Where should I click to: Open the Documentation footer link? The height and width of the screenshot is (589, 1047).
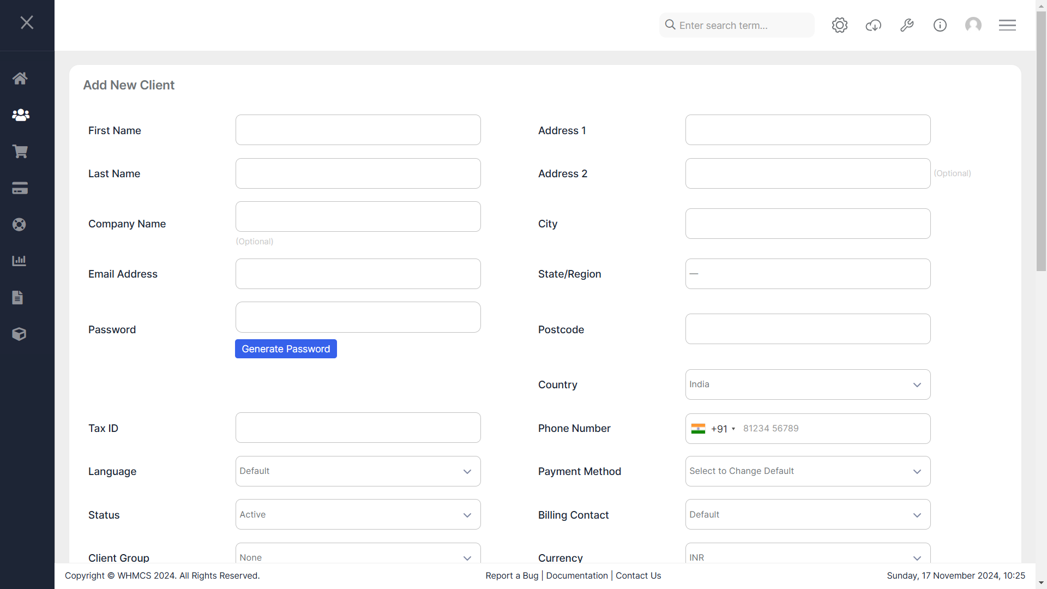click(577, 575)
